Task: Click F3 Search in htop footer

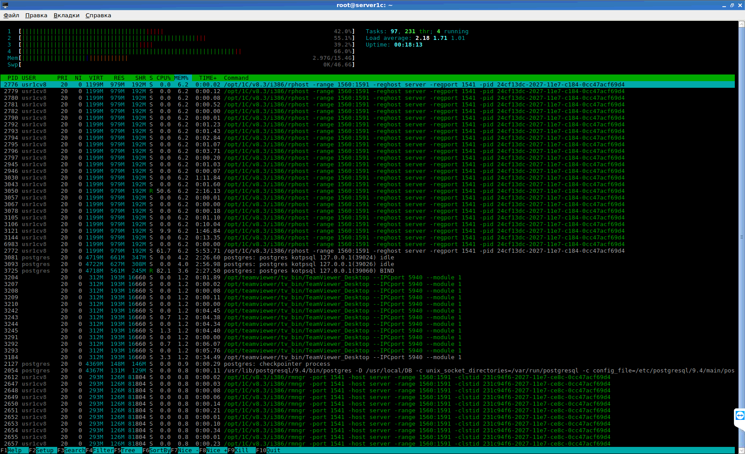Action: pos(71,450)
